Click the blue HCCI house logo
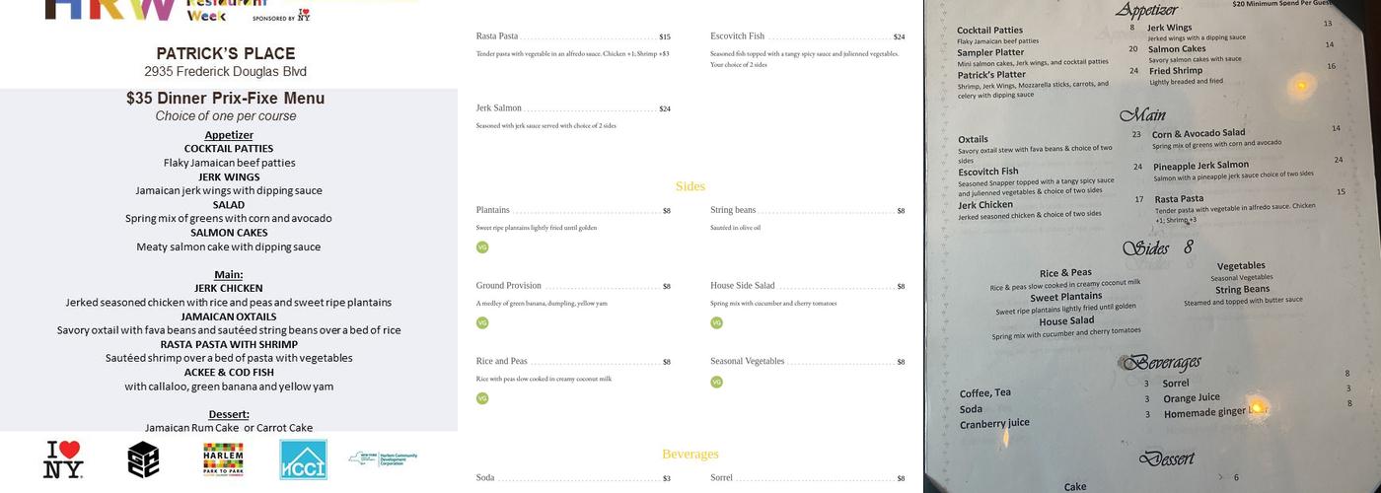 tap(303, 459)
